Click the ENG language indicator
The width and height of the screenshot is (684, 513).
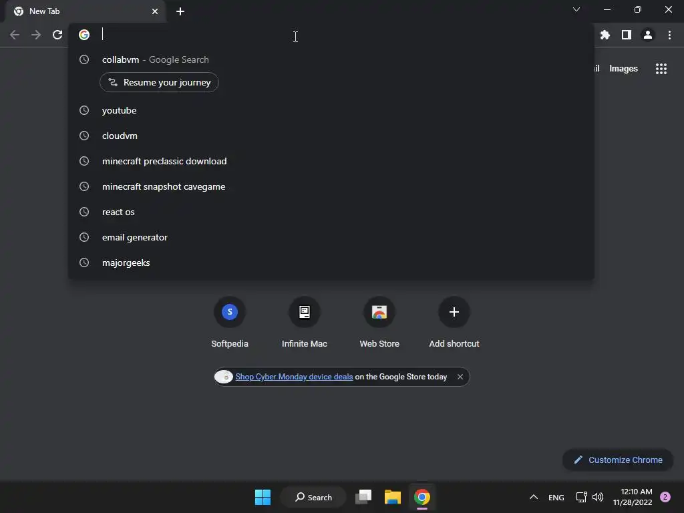click(x=556, y=497)
